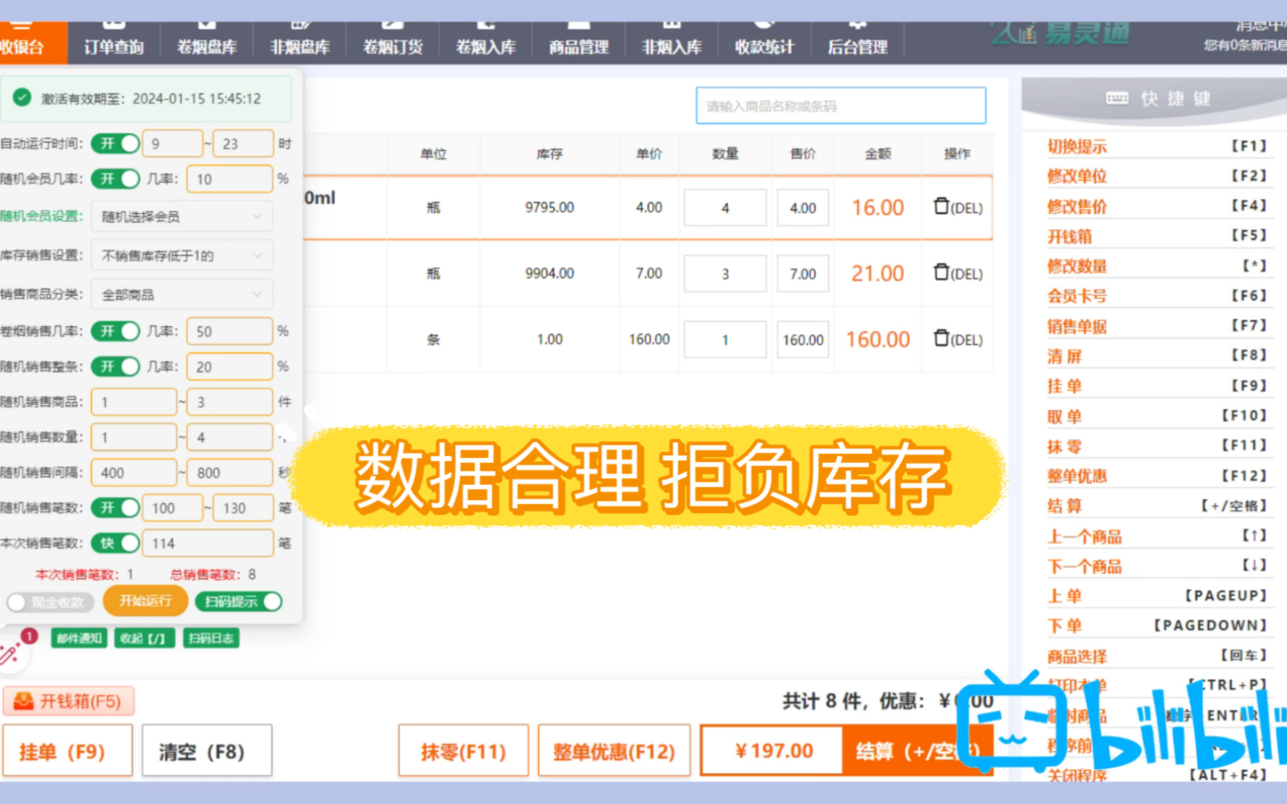Click the auto-run start hour field showing 9
This screenshot has width=1287, height=804.
pyautogui.click(x=172, y=144)
